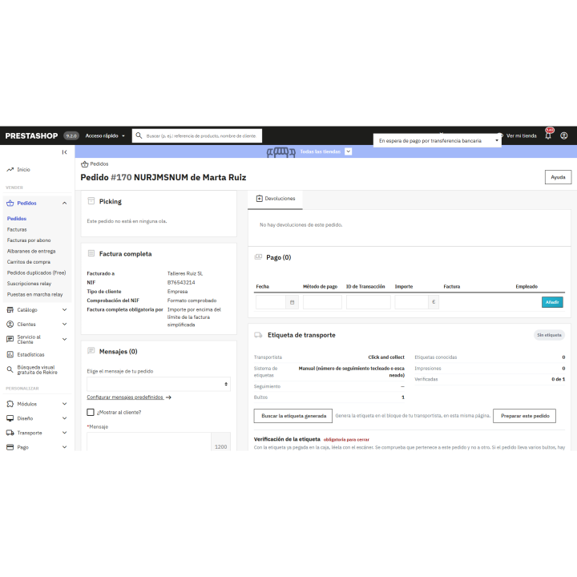
Task: Click the calendar icon in Fecha field
Action: click(x=293, y=302)
